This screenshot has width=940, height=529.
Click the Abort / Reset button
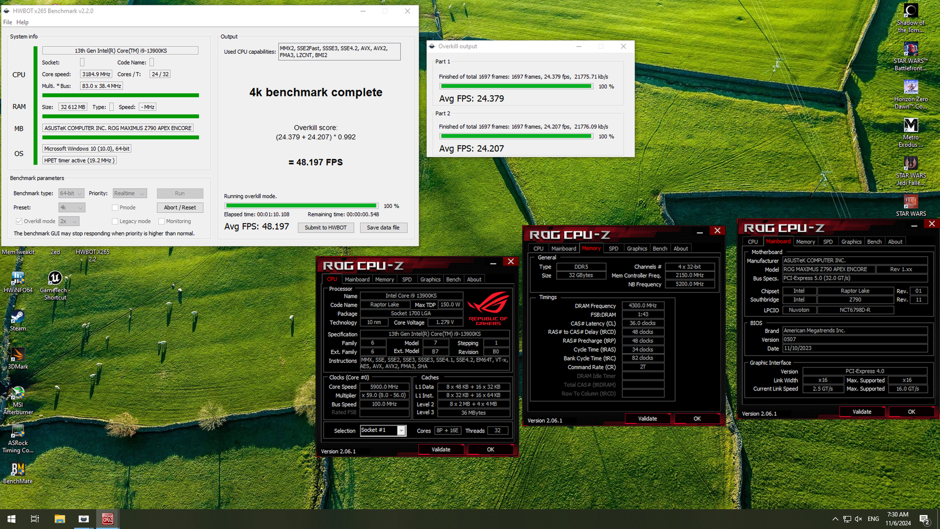tap(180, 208)
